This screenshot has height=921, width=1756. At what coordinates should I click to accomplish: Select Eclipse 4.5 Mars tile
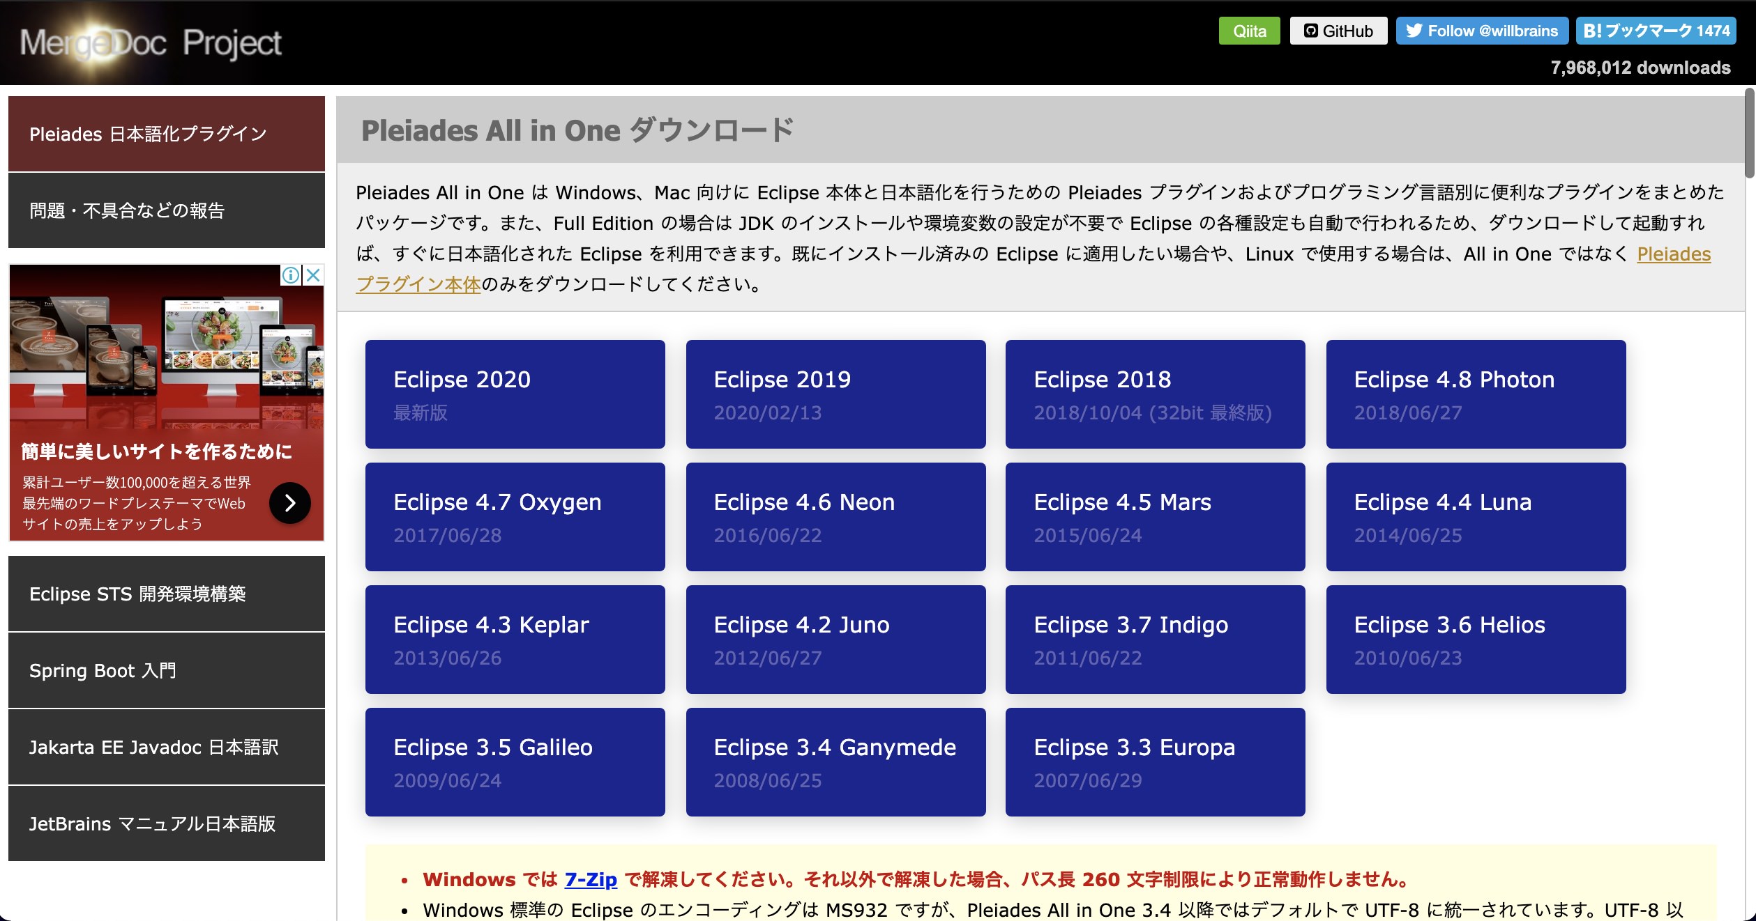click(x=1156, y=517)
